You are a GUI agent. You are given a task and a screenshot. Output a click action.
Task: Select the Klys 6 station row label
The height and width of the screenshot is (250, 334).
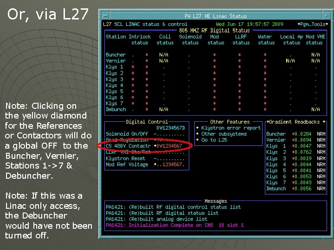tap(115, 97)
